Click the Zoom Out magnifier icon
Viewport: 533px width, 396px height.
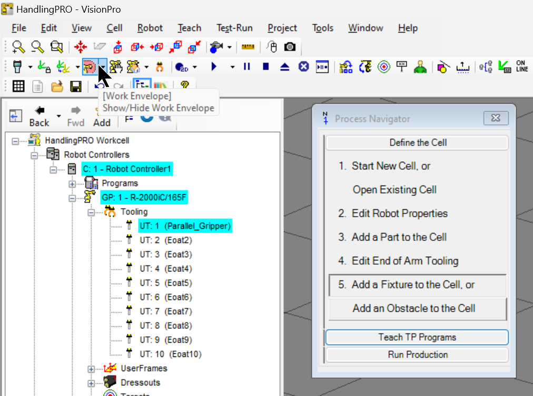[37, 47]
